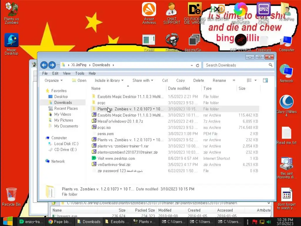Open CPUID CPU-Z desktop icon

pos(263,13)
